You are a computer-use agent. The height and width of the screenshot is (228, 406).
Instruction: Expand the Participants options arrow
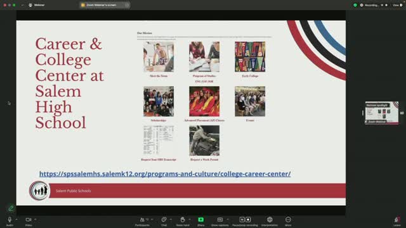click(152, 220)
